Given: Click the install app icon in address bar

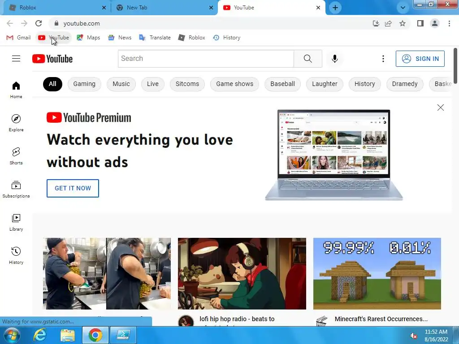Looking at the screenshot, I should [376, 23].
